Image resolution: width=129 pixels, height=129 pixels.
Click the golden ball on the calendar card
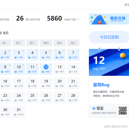pyautogui.click(x=123, y=56)
